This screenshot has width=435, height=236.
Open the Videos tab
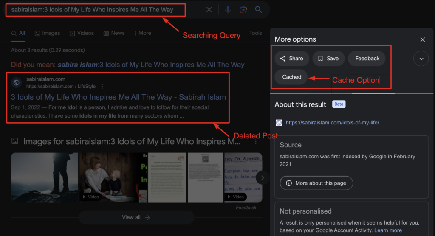(x=82, y=33)
